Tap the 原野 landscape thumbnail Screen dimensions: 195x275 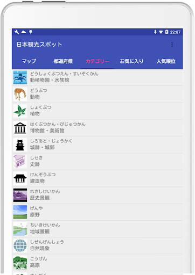coord(20,212)
